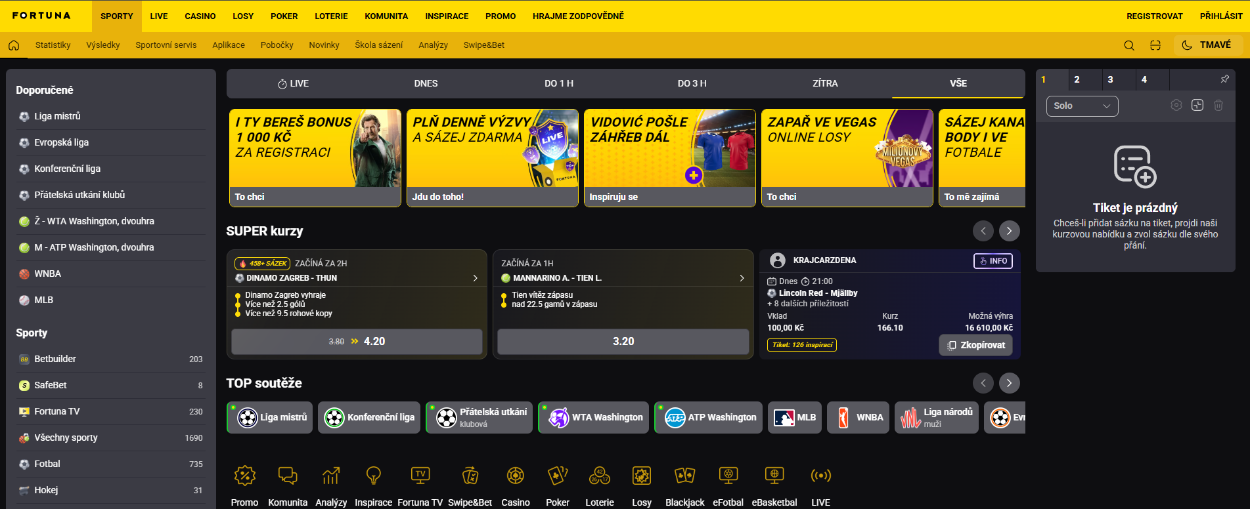The width and height of the screenshot is (1250, 509).
Task: Open the eBasketbal shortcut icon
Action: pyautogui.click(x=774, y=476)
